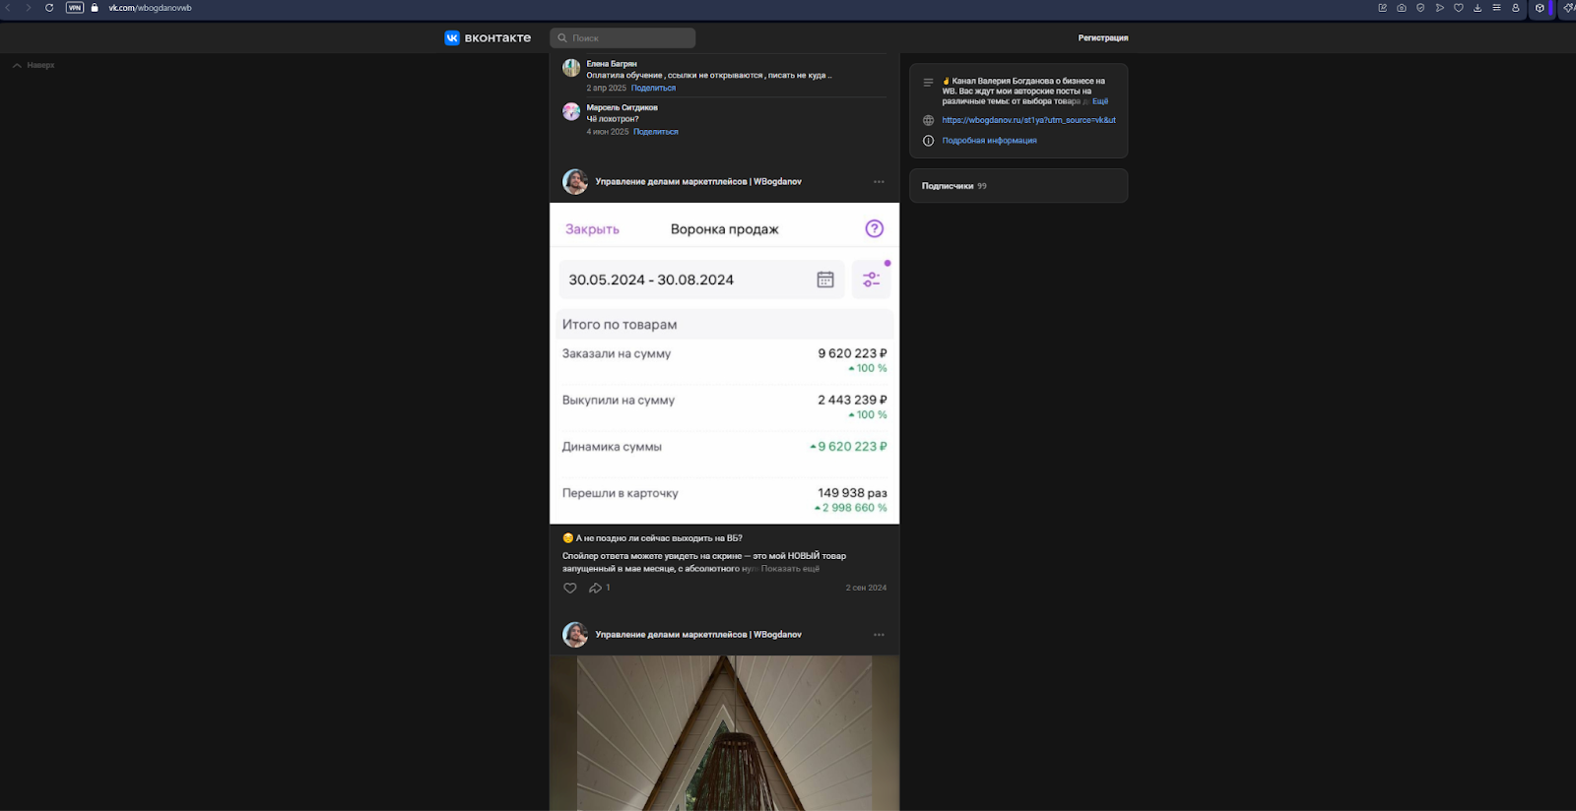1576x811 pixels.
Task: Open the community avatar on the sales funnel post
Action: click(x=575, y=182)
